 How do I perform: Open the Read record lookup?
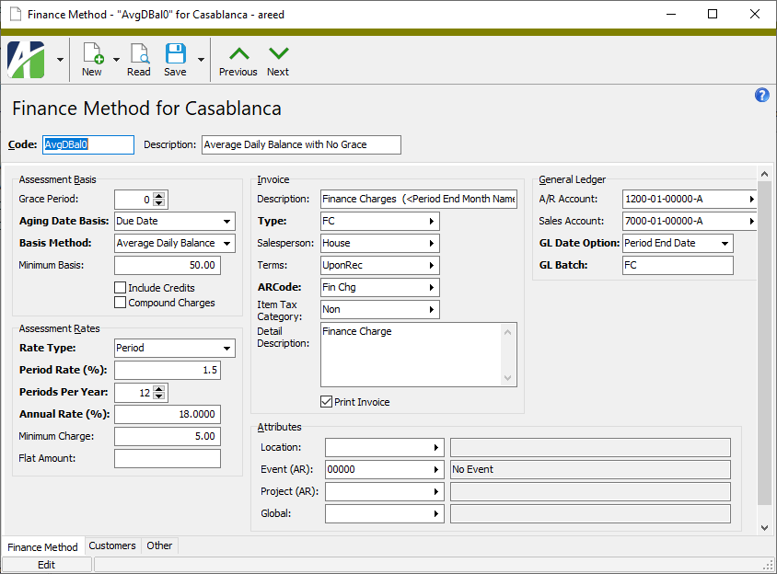tap(139, 60)
